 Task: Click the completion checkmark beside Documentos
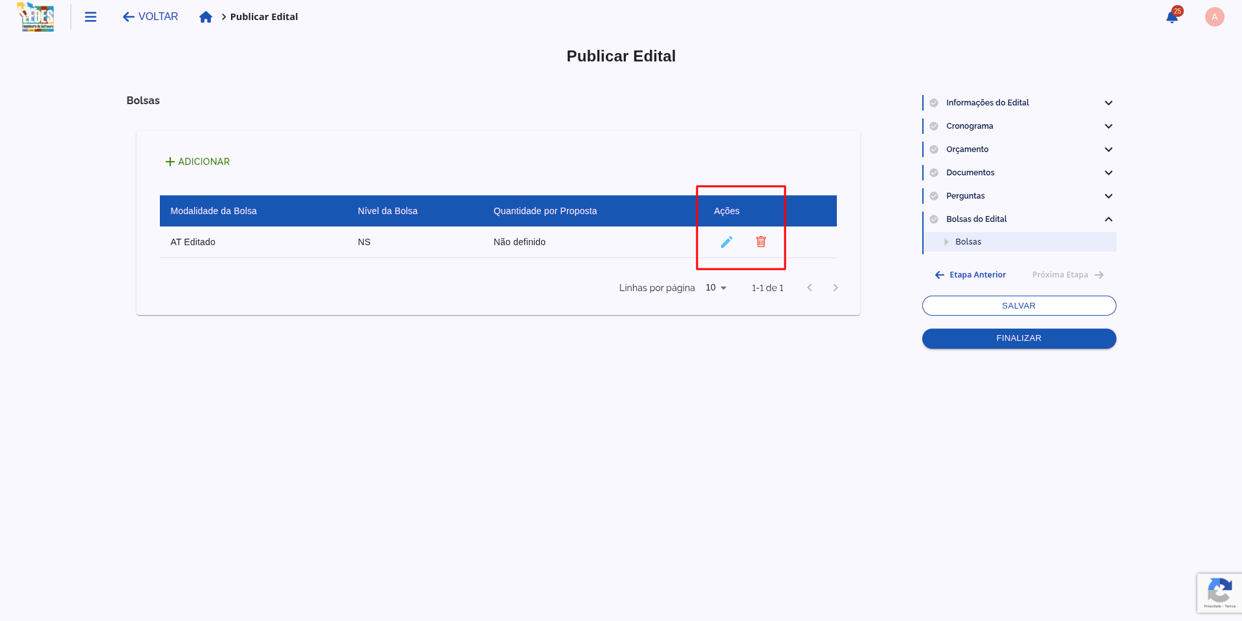pyautogui.click(x=933, y=172)
